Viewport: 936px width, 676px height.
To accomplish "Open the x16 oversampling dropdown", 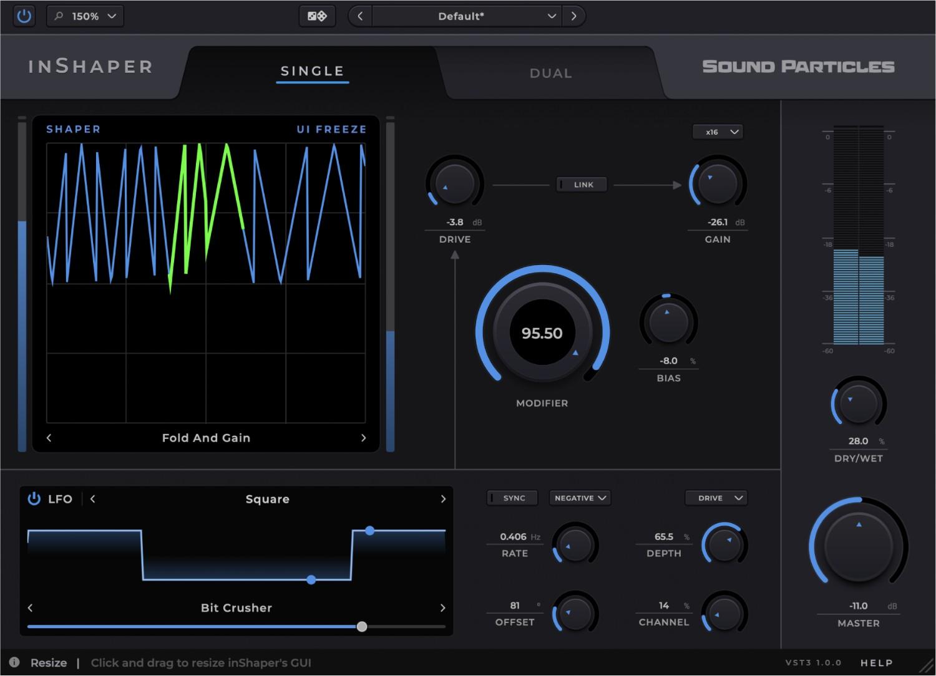I will tap(718, 132).
